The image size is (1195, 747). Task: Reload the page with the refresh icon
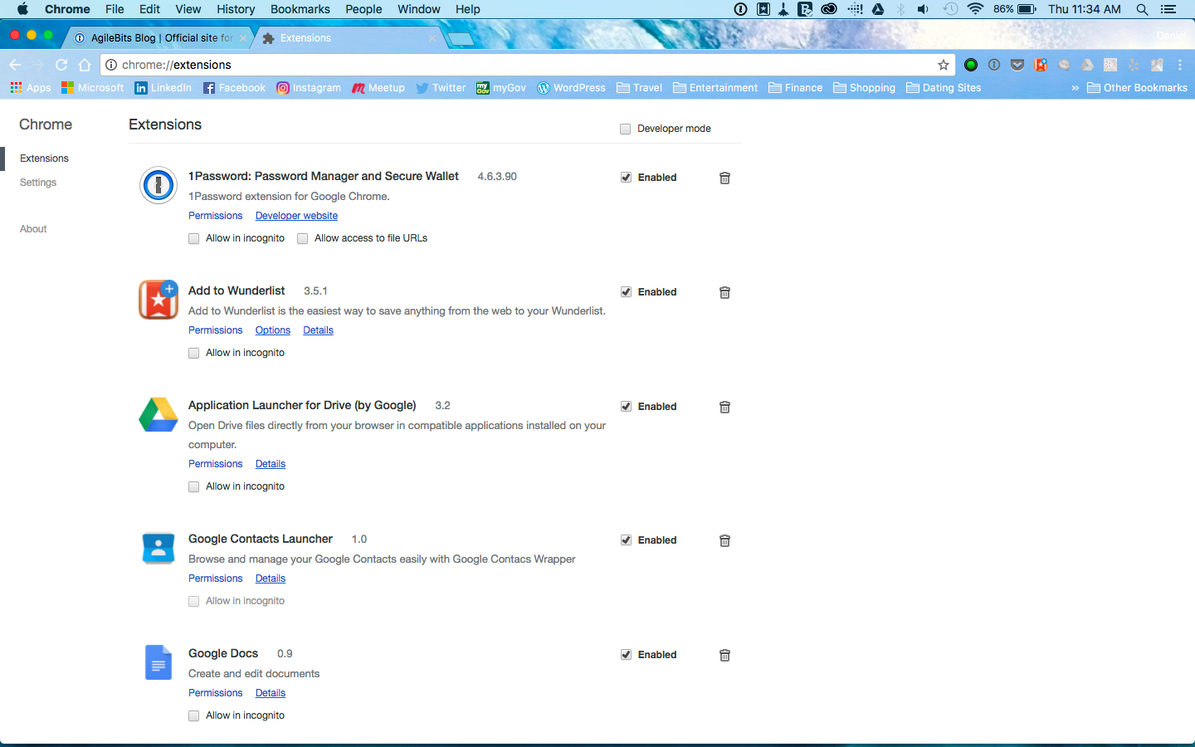pyautogui.click(x=61, y=65)
